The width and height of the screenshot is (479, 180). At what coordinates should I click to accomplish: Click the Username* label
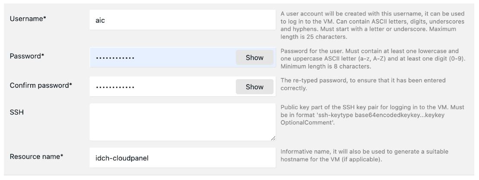click(x=28, y=19)
